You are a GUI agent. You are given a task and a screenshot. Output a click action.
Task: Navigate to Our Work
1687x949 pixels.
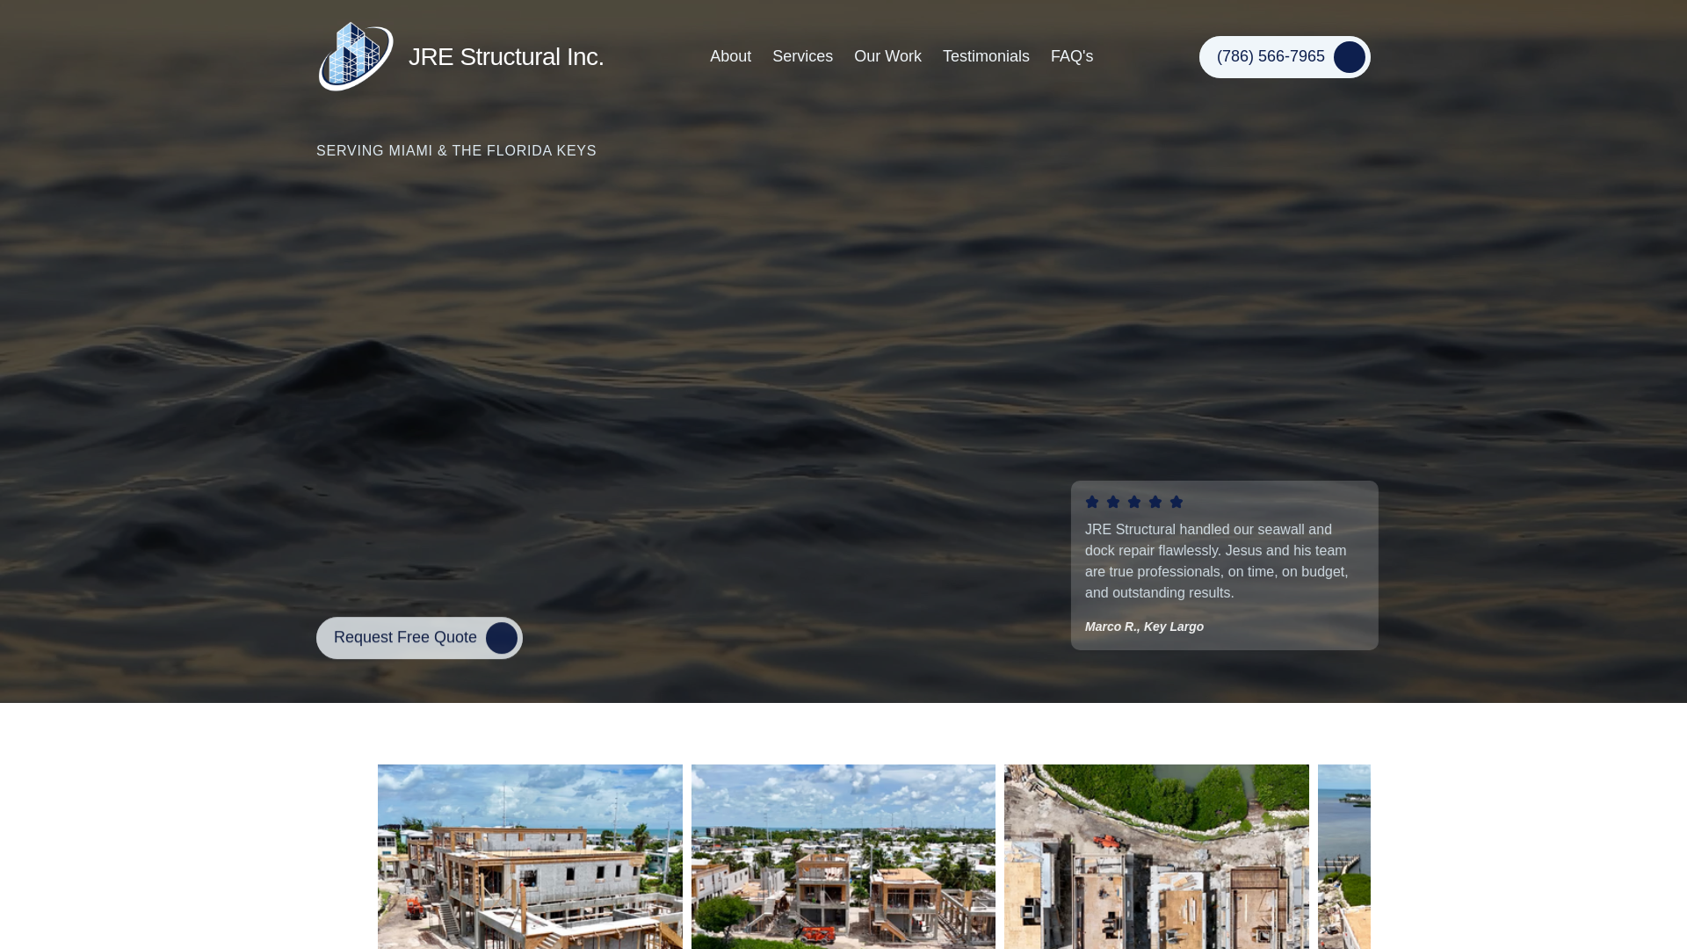pyautogui.click(x=887, y=56)
